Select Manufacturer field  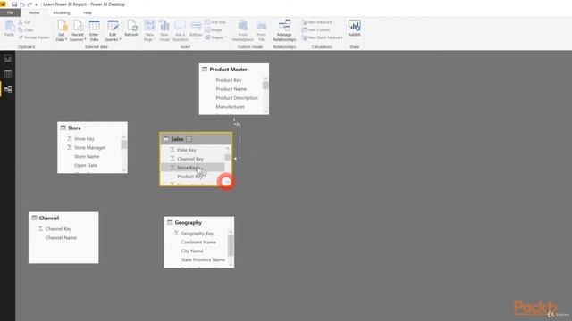pos(230,107)
